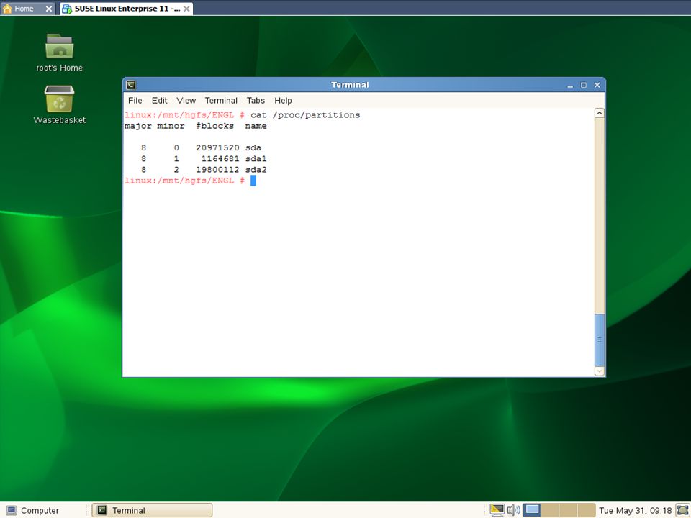This screenshot has width=691, height=518.
Task: Click the '1164681' blocks value
Action: pyautogui.click(x=220, y=158)
